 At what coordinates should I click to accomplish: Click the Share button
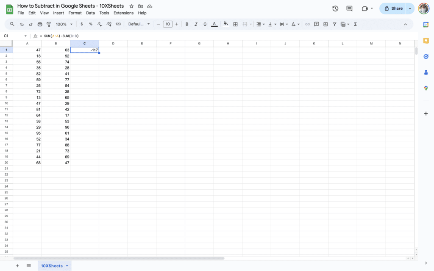(x=395, y=8)
